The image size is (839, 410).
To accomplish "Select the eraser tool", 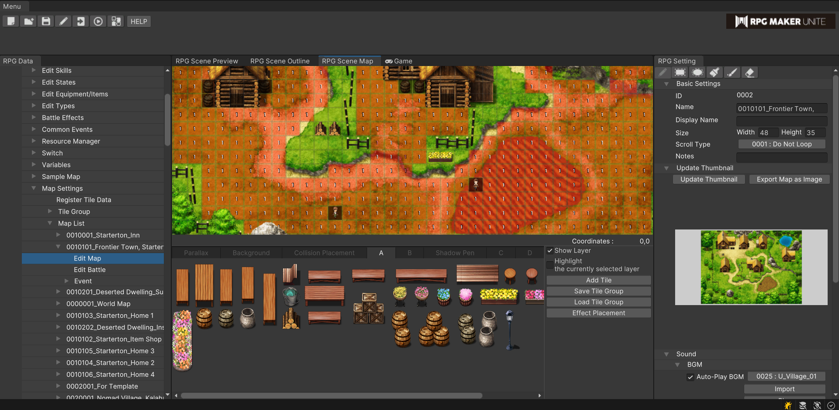I will click(x=750, y=72).
